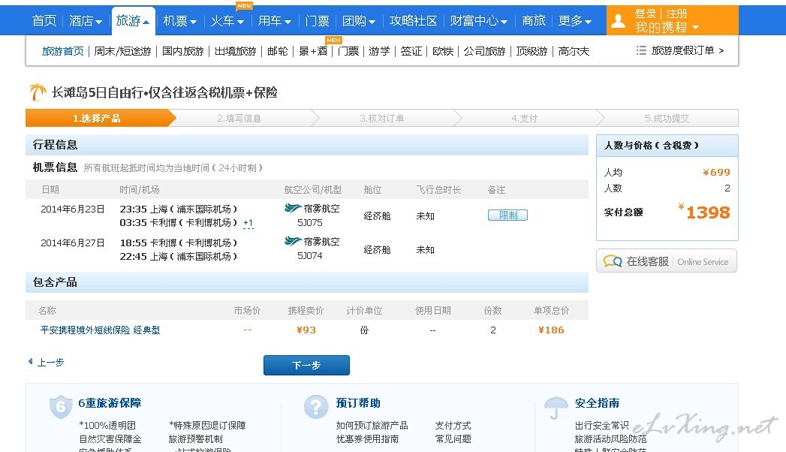
Task: Open 门票 in the top blue navigation
Action: (x=317, y=20)
